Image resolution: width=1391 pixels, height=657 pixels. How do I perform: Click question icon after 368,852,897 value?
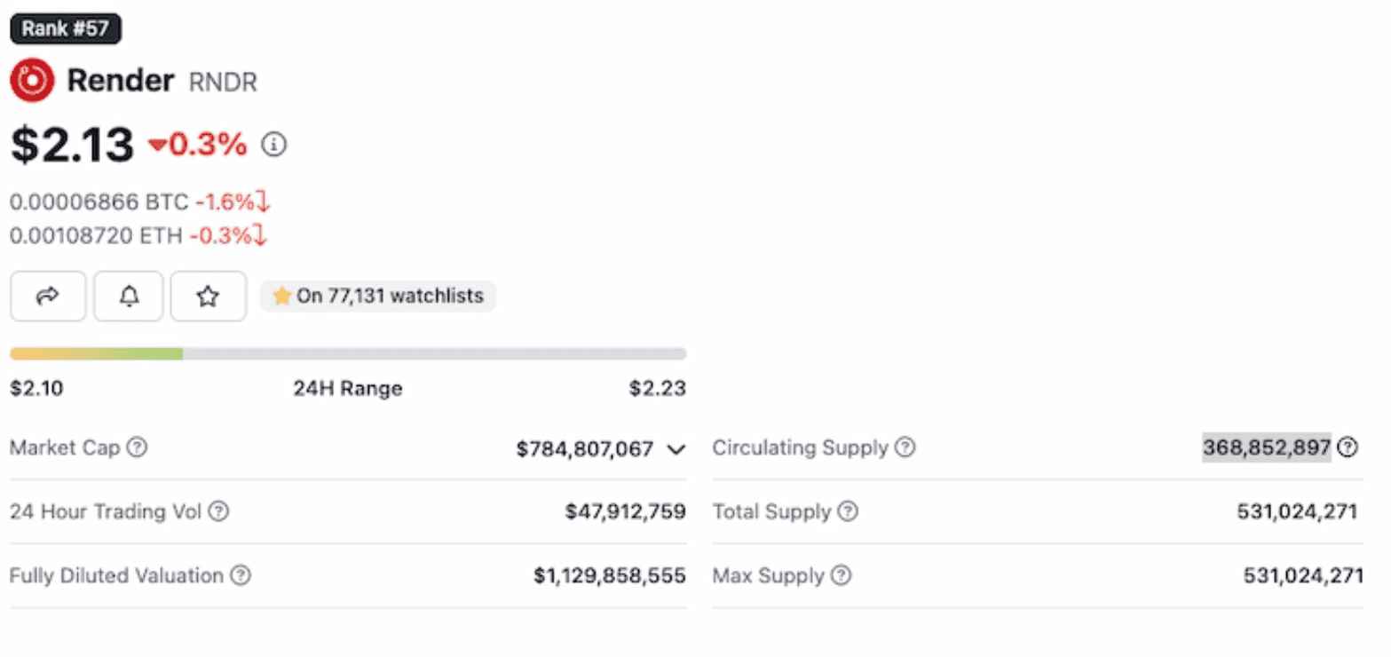pyautogui.click(x=1348, y=447)
